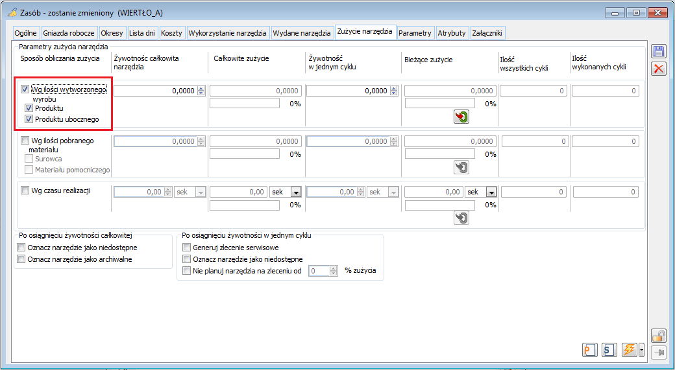Click the % zużycia threshold input field
This screenshot has width=675, height=370.
(x=319, y=271)
